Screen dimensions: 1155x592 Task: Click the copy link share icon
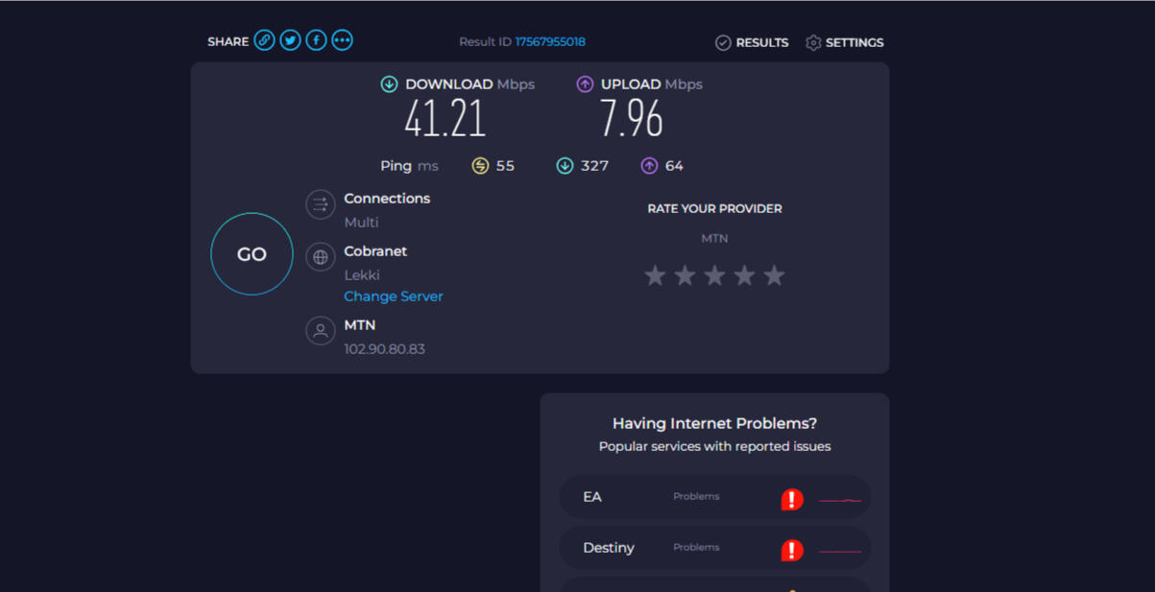click(x=264, y=40)
